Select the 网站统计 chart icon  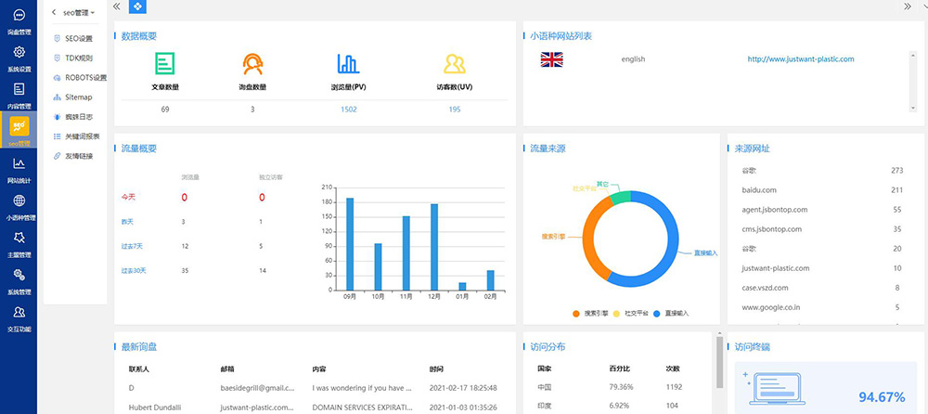click(19, 168)
